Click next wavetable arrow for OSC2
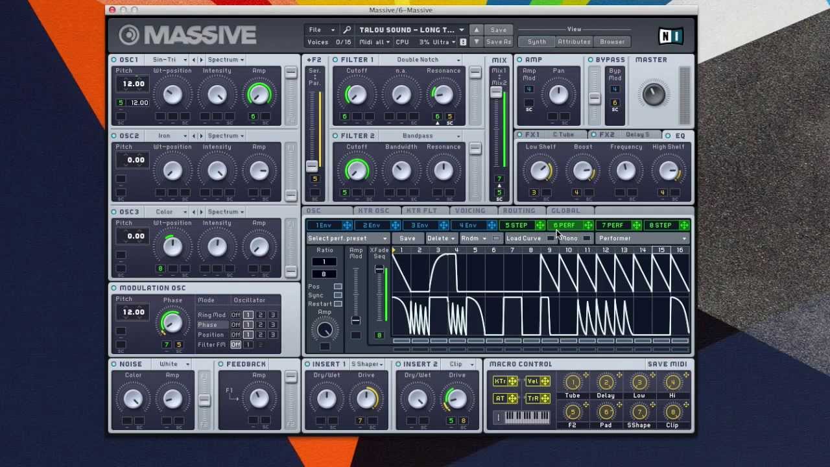Image resolution: width=830 pixels, height=467 pixels. tap(200, 136)
